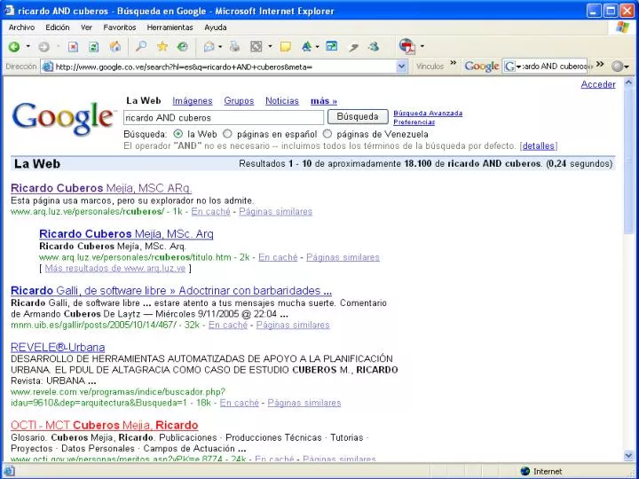This screenshot has height=479, width=639.
Task: Expand the Google toolbar overflow chevron
Action: tap(599, 64)
